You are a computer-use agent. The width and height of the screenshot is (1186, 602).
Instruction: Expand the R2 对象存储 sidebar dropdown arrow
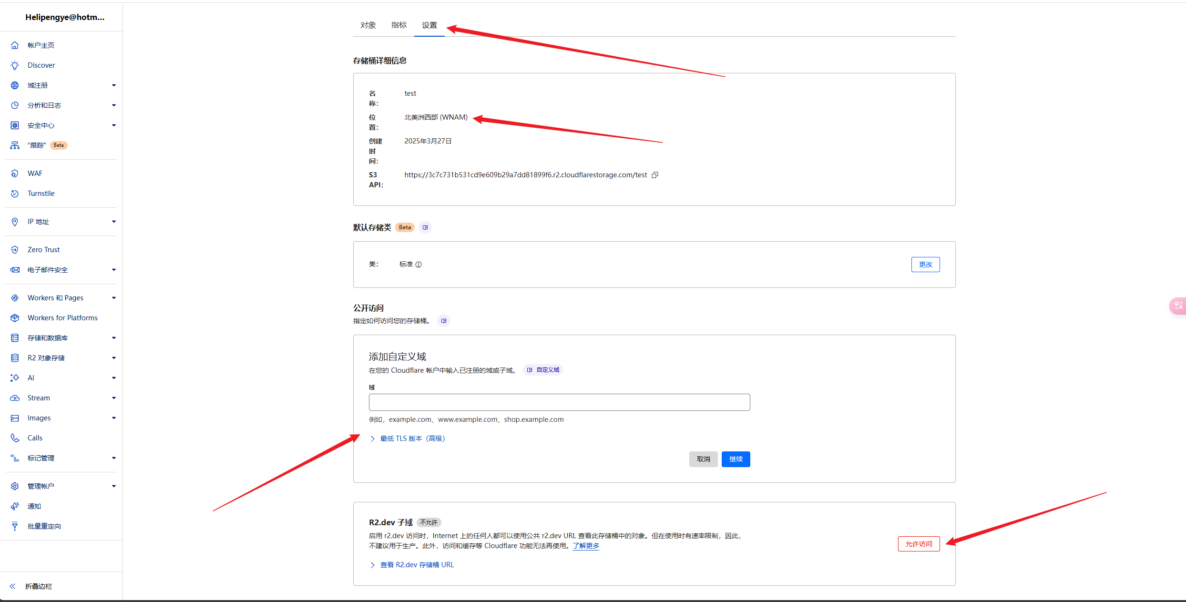coord(113,358)
